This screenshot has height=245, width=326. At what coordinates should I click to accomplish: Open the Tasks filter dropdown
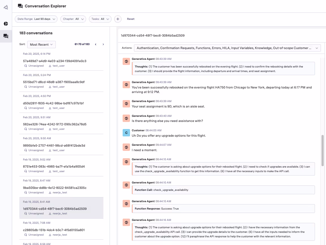(x=100, y=19)
